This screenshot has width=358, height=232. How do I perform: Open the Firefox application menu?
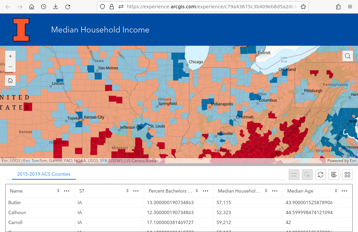[x=350, y=7]
